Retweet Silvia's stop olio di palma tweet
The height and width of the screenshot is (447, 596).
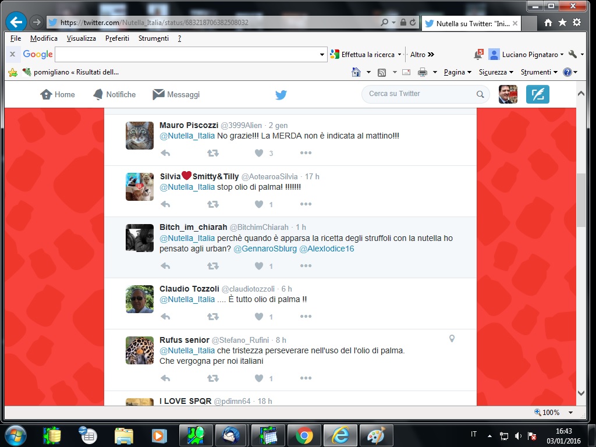(x=213, y=204)
